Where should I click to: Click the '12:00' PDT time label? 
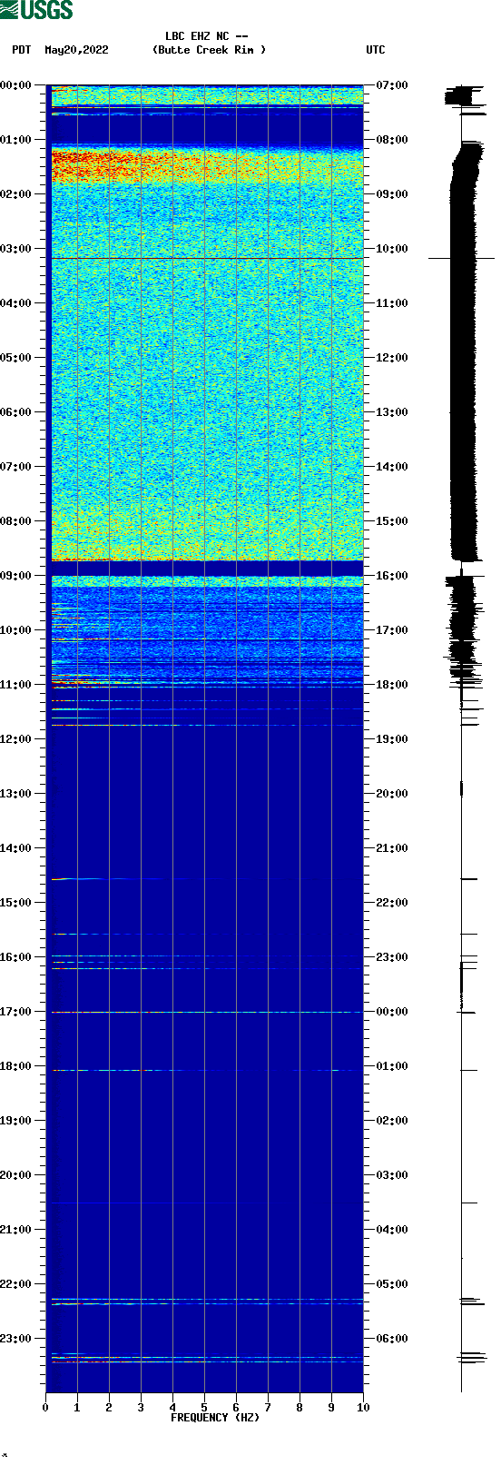point(15,739)
